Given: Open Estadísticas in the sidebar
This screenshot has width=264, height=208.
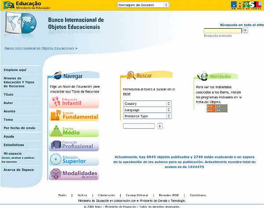Looking at the screenshot, I should click(x=14, y=145).
